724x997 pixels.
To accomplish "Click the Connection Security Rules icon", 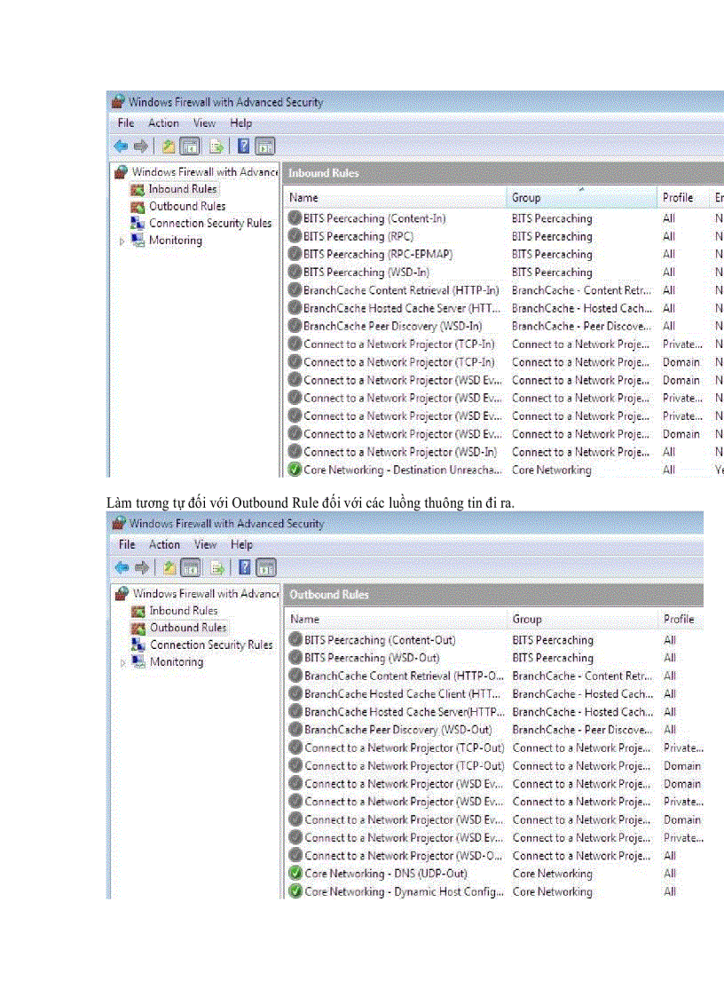I will [138, 223].
